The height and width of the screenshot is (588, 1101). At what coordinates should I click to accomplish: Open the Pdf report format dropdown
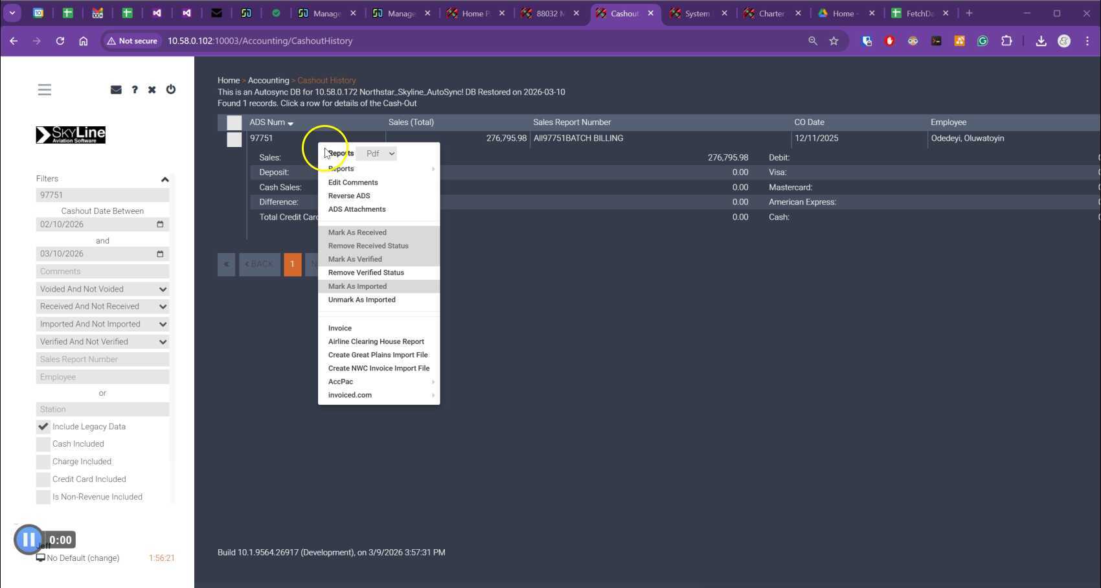pyautogui.click(x=380, y=153)
